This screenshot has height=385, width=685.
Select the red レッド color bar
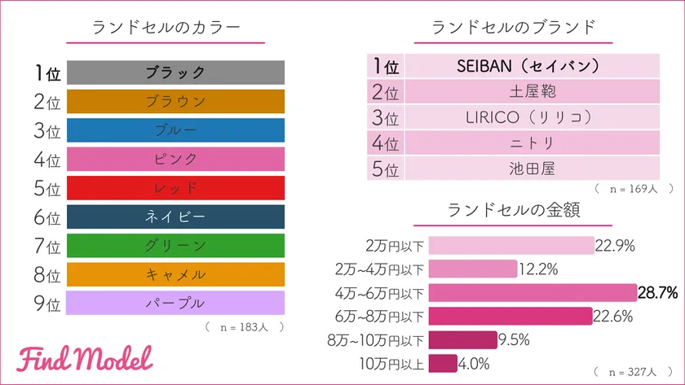pyautogui.click(x=175, y=188)
